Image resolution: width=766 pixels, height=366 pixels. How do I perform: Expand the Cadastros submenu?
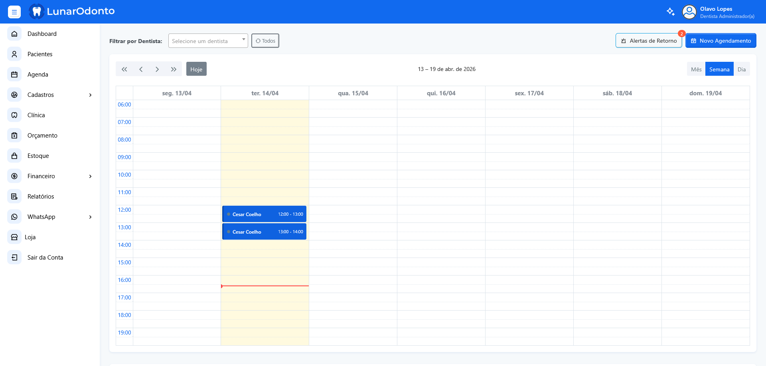pyautogui.click(x=90, y=95)
